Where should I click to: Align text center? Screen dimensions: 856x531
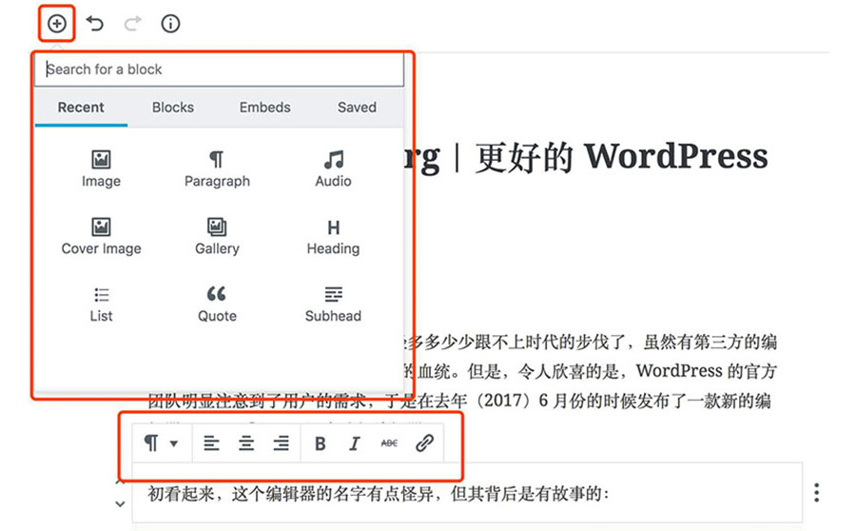246,443
